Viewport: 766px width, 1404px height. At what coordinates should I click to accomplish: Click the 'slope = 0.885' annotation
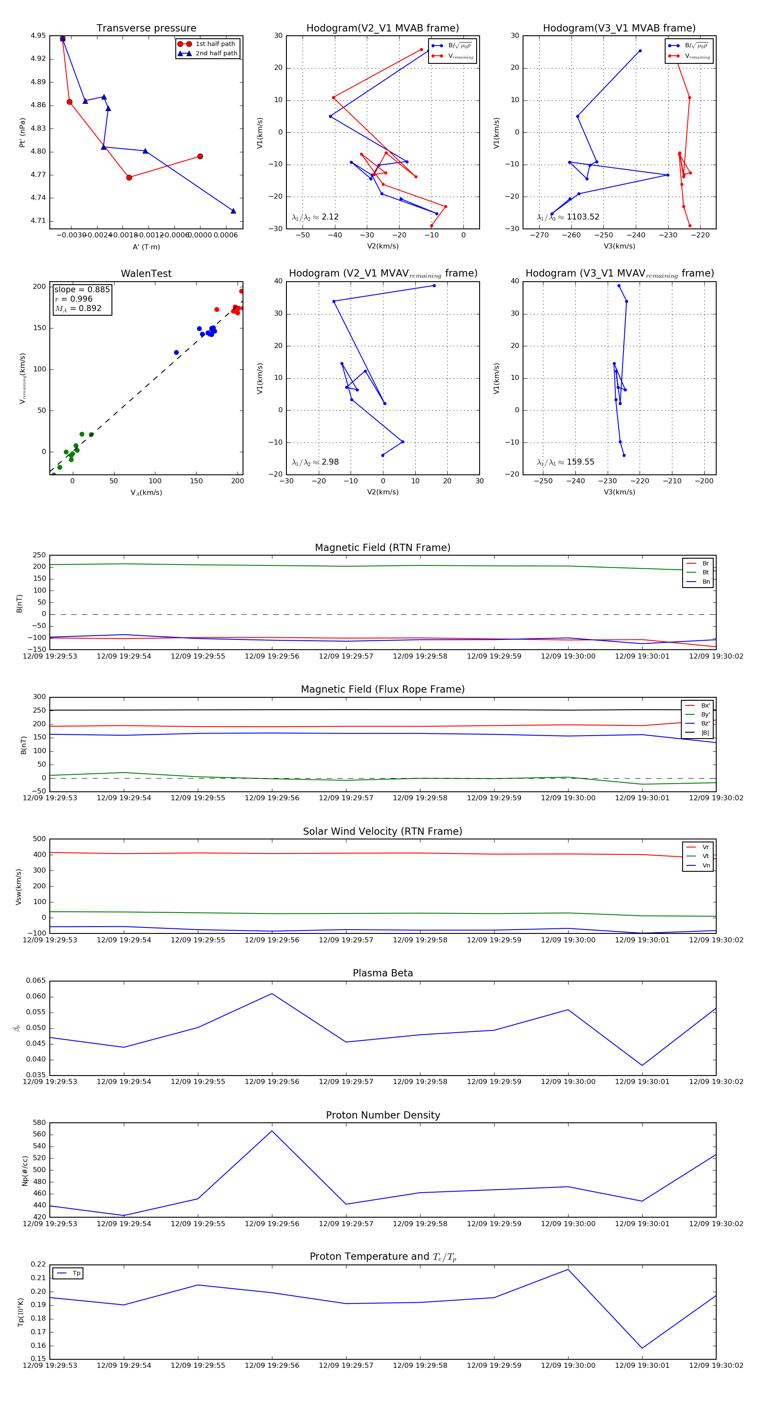point(82,289)
